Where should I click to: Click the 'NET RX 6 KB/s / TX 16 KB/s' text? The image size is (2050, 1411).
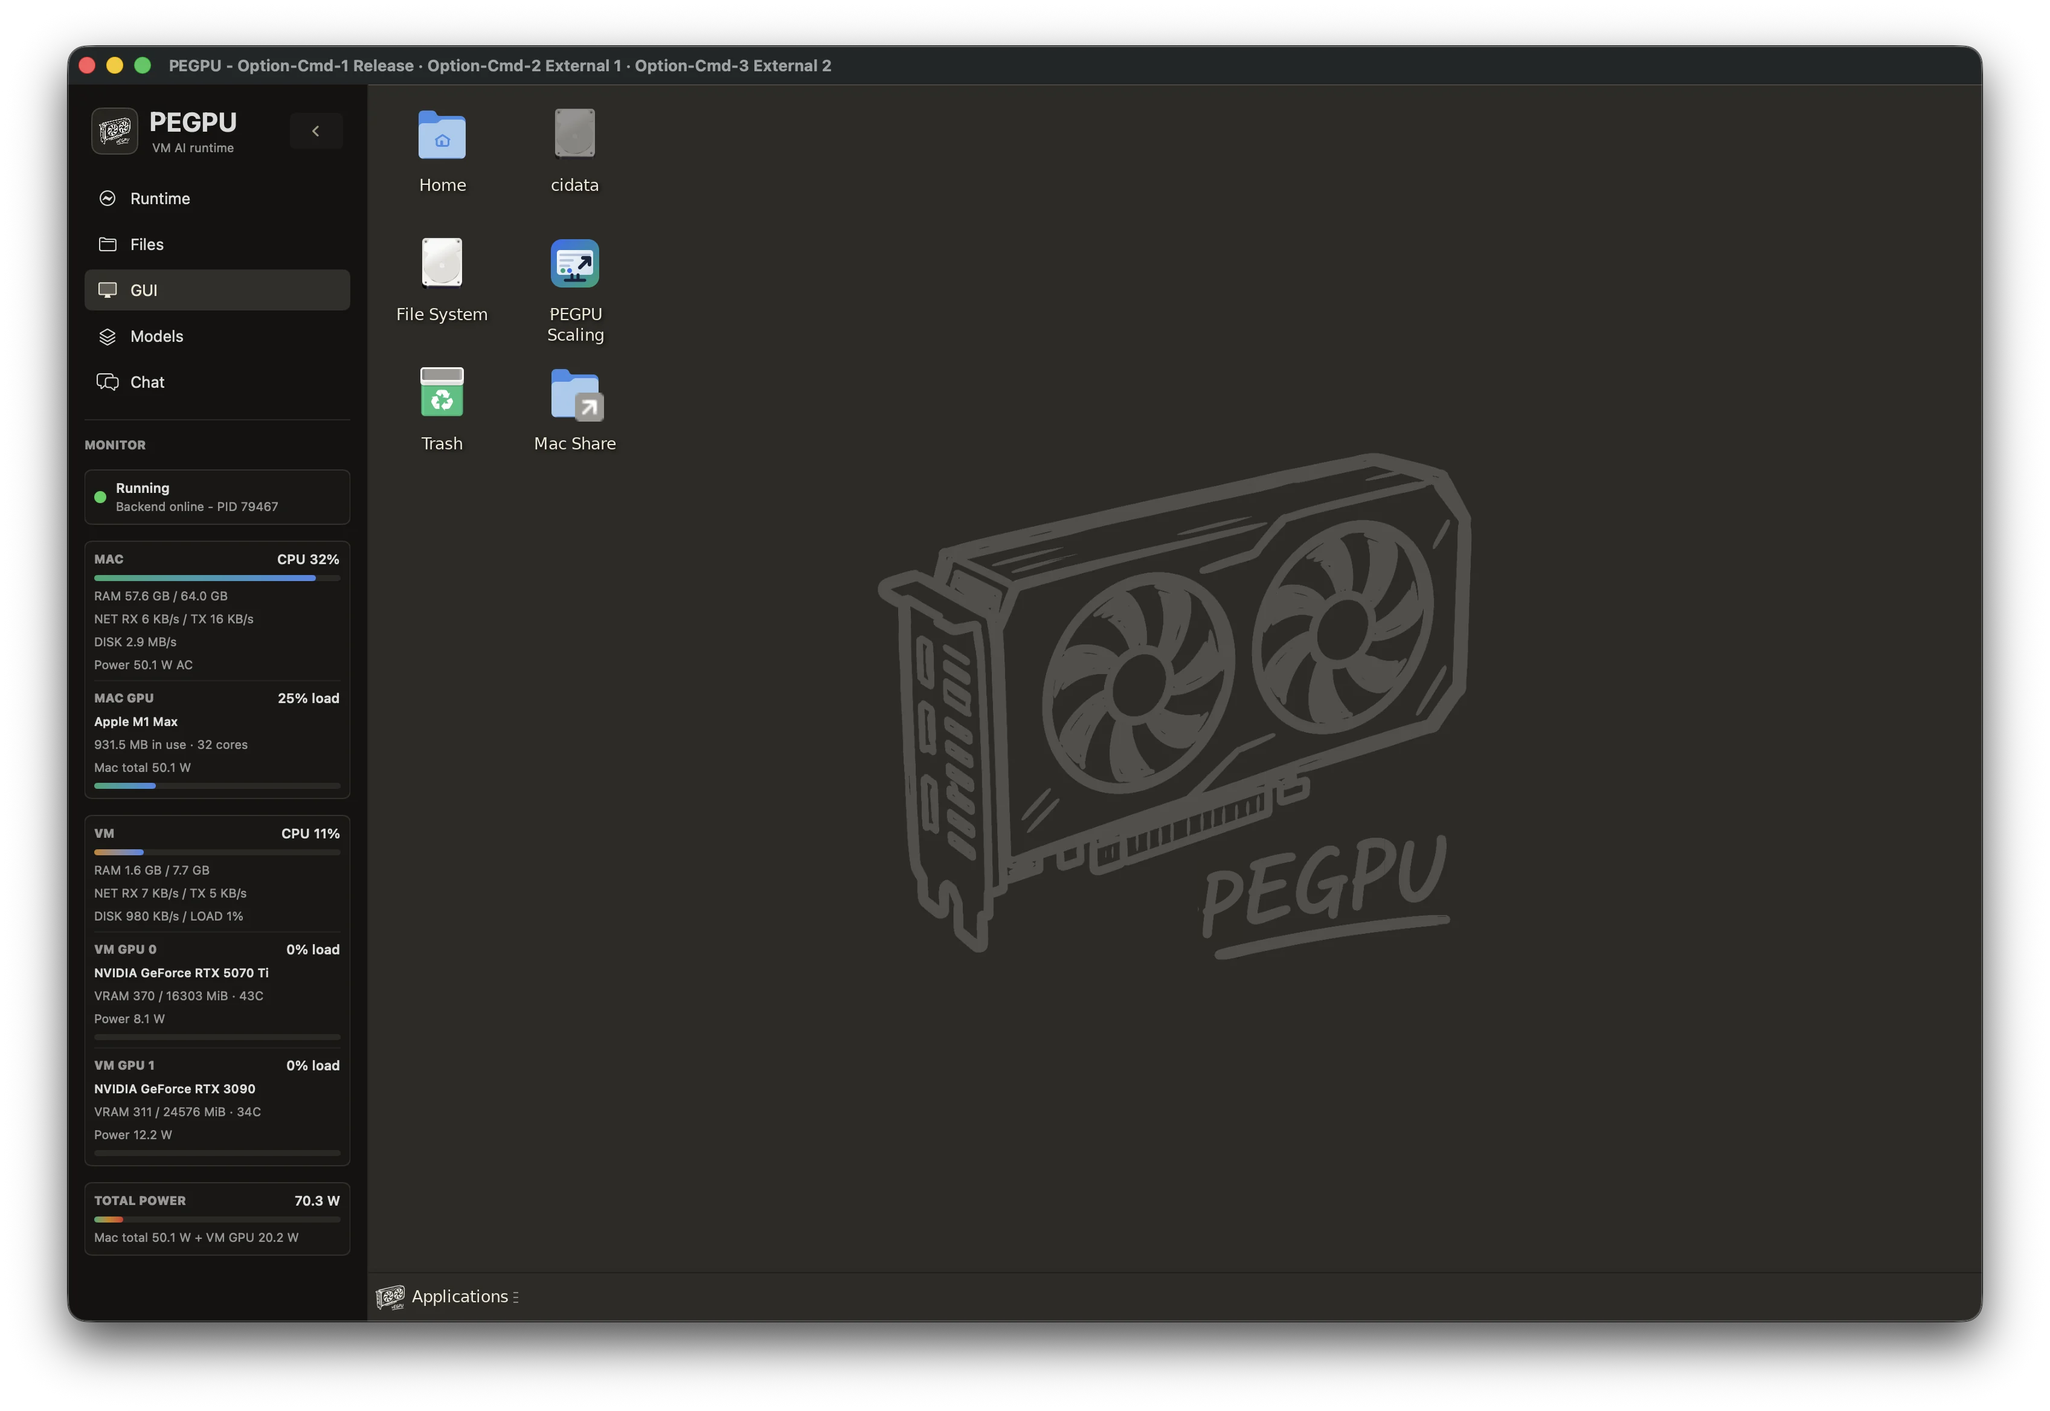pyautogui.click(x=174, y=619)
